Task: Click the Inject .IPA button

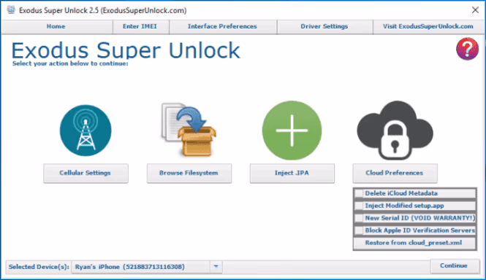Action: pos(292,174)
